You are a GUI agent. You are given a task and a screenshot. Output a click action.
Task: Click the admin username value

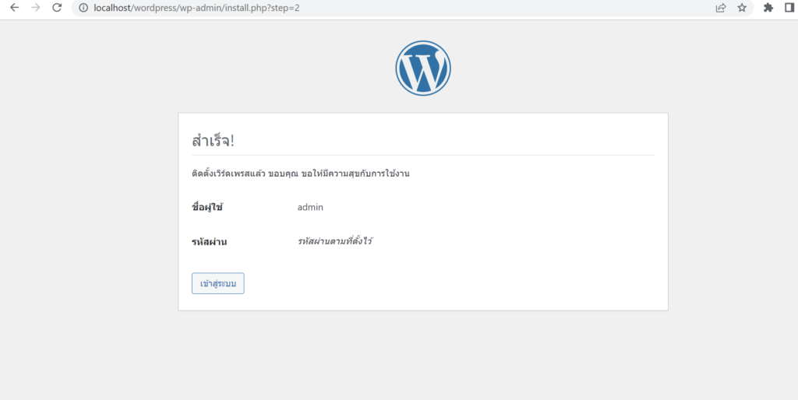click(x=310, y=208)
